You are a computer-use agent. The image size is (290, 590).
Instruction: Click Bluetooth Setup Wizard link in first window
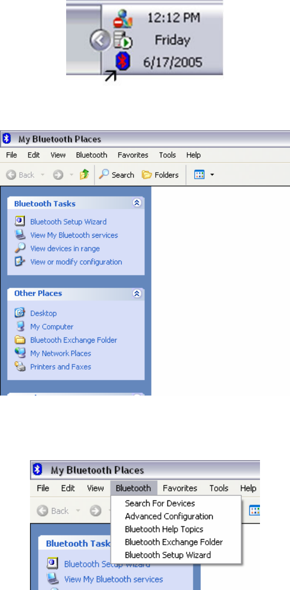coord(69,221)
